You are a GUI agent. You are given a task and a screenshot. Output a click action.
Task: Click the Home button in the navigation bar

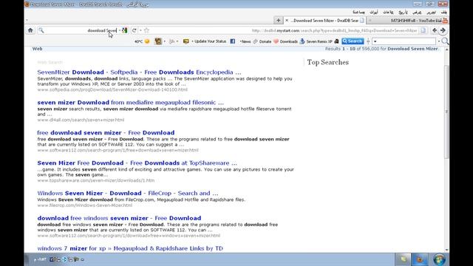(x=30, y=30)
